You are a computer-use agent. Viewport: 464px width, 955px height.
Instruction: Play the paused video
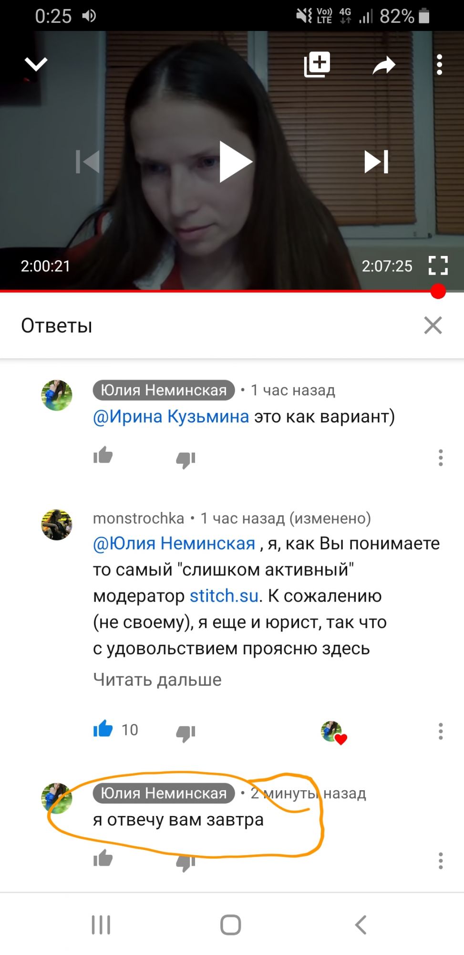pos(235,162)
